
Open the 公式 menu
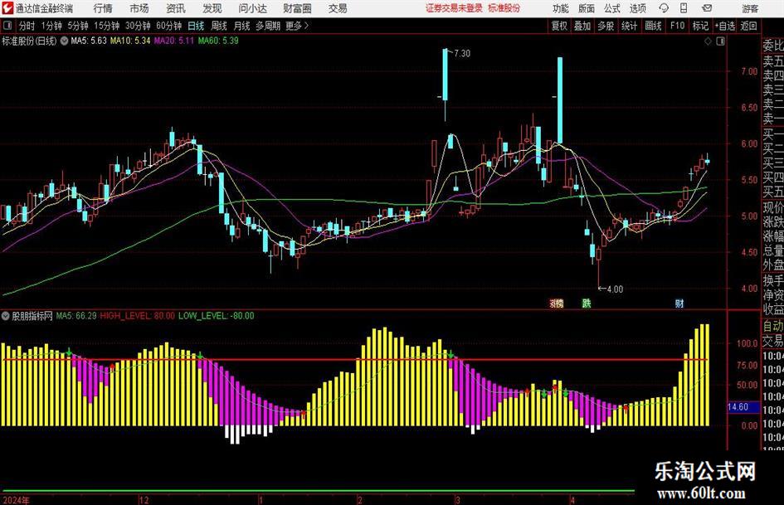point(612,8)
